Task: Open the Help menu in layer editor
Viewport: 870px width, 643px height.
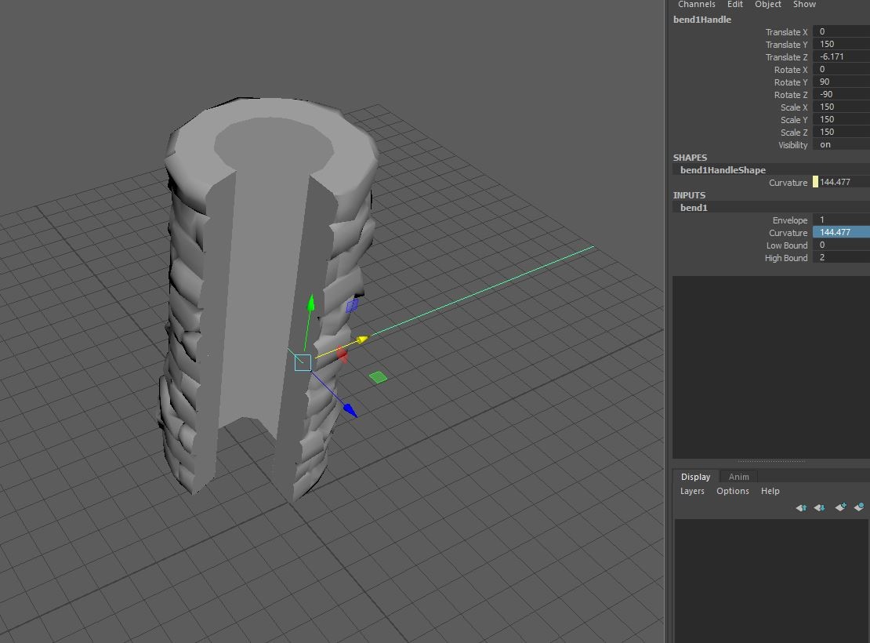Action: click(770, 491)
